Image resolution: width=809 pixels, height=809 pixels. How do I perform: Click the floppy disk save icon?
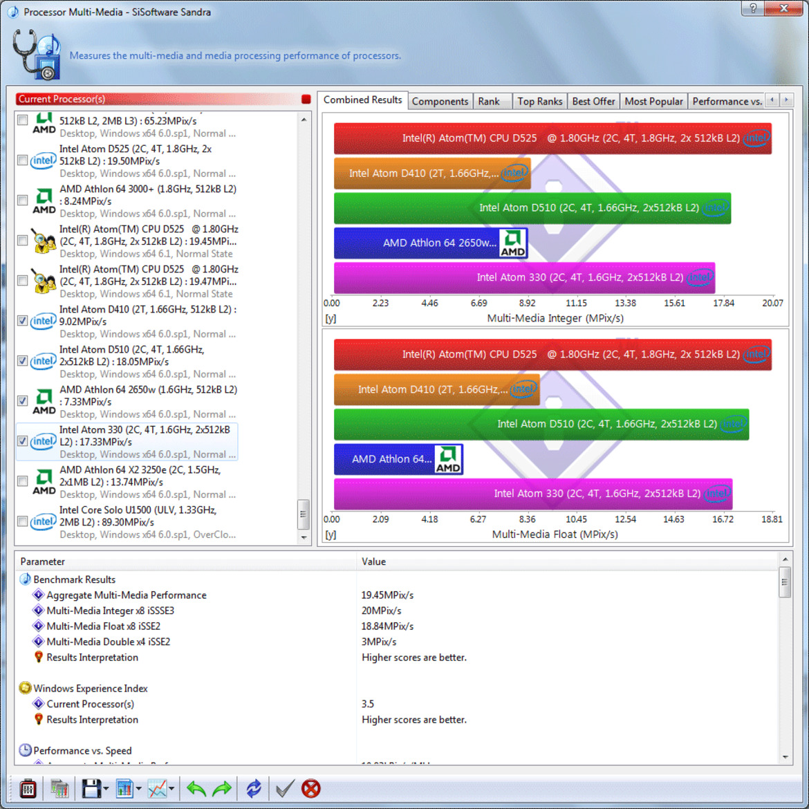tap(91, 788)
